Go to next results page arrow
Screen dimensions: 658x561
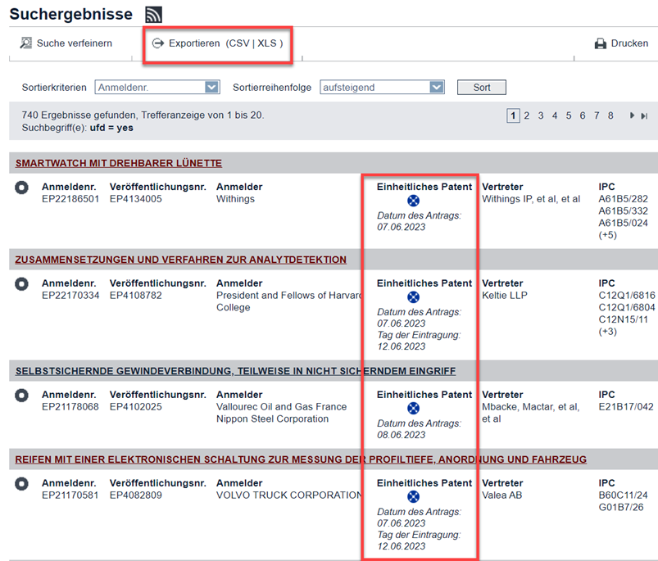(x=632, y=116)
